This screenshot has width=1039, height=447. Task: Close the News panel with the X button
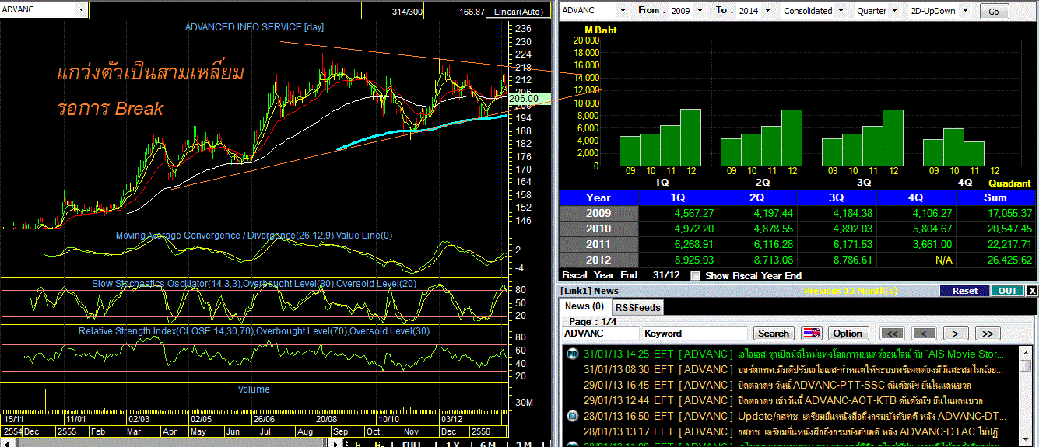(x=1032, y=291)
